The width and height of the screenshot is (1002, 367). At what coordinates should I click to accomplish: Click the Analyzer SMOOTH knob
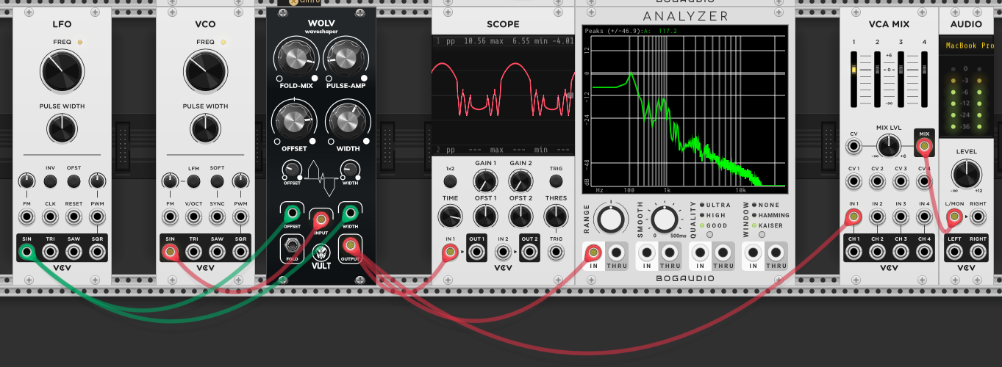pyautogui.click(x=663, y=219)
